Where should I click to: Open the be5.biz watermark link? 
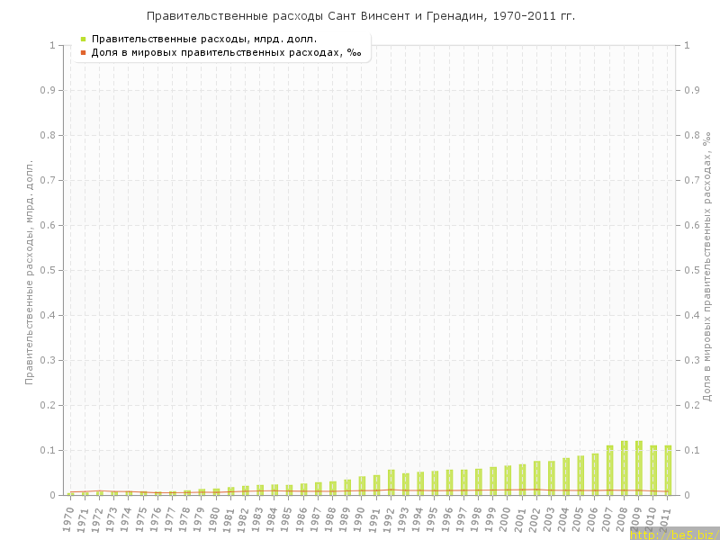673,535
